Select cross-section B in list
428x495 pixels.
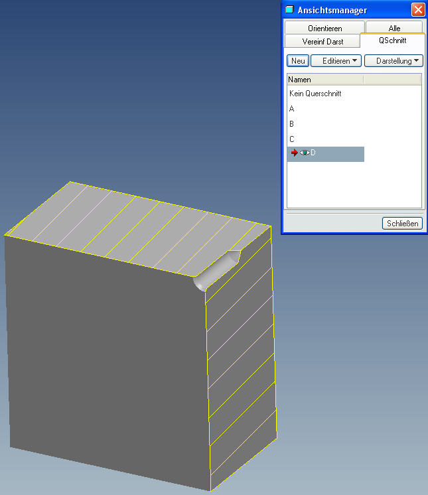pos(292,123)
